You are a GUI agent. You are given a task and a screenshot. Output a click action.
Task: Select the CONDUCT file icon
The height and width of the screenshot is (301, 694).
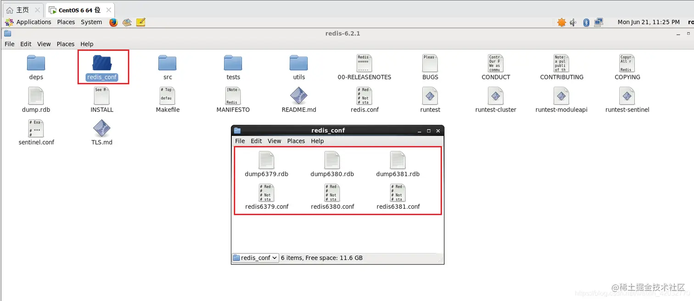point(496,63)
